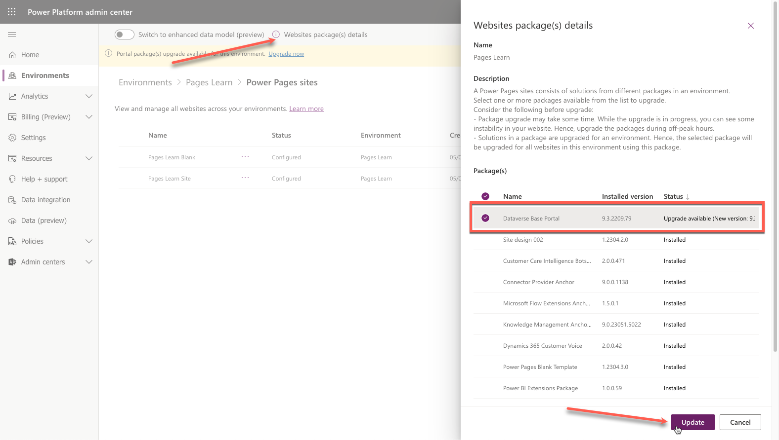Image resolution: width=779 pixels, height=440 pixels.
Task: Click the Learn more link
Action: point(306,109)
